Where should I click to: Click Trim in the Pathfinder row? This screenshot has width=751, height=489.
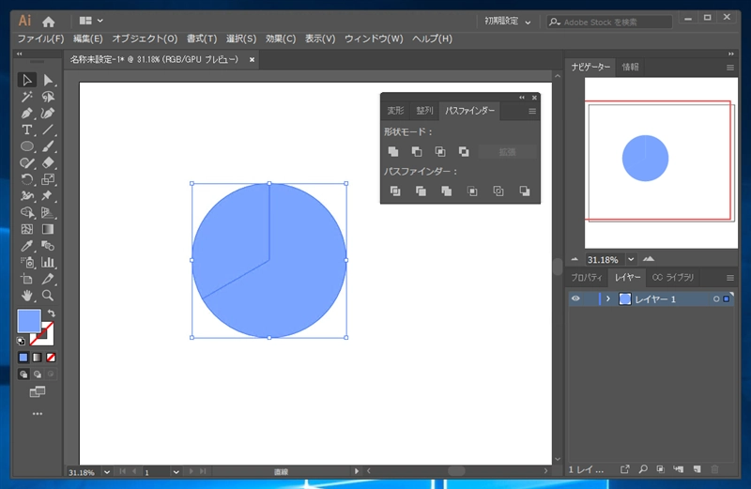[421, 191]
